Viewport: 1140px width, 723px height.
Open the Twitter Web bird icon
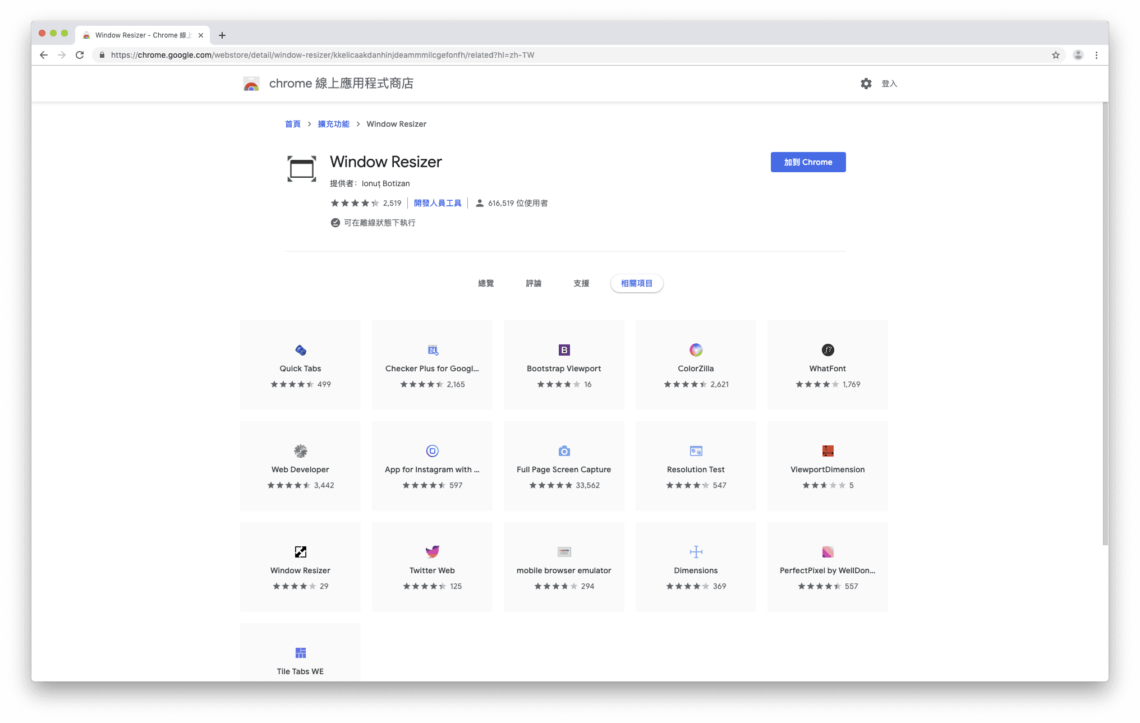point(432,552)
